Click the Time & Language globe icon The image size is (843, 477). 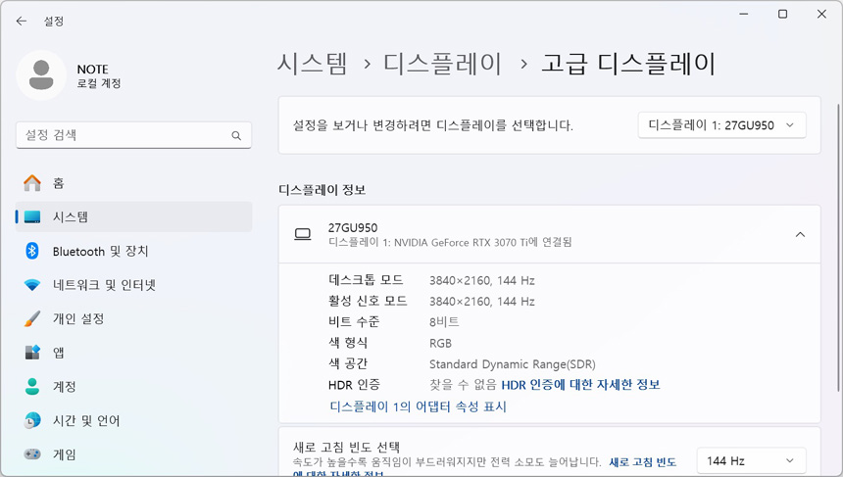[x=32, y=420]
